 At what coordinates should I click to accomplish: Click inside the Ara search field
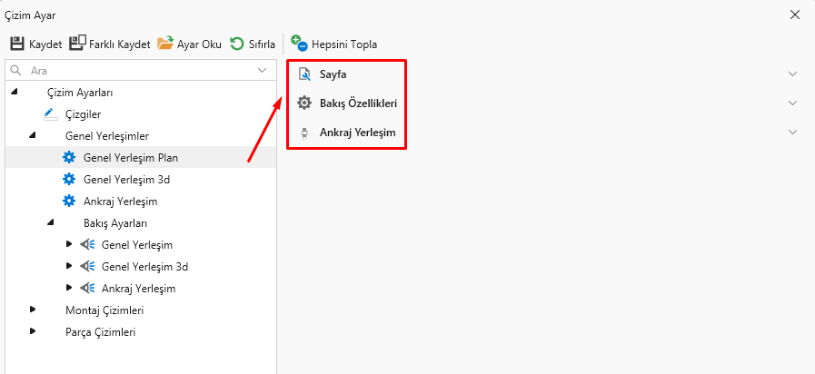136,70
